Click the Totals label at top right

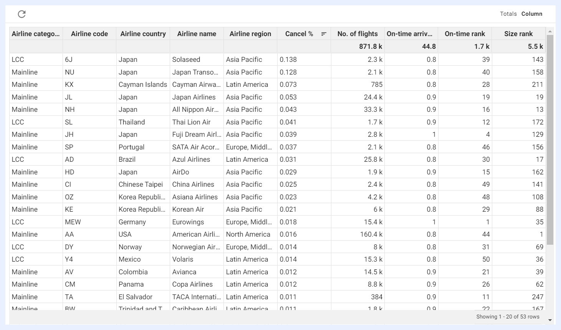(x=508, y=14)
